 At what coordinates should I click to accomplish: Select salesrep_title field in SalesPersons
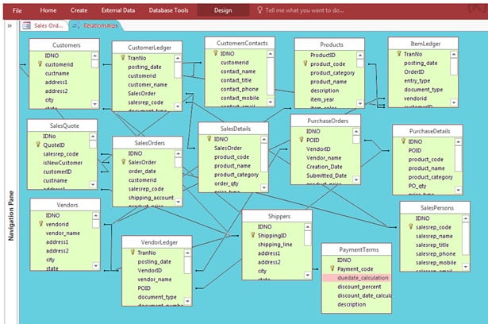point(432,245)
